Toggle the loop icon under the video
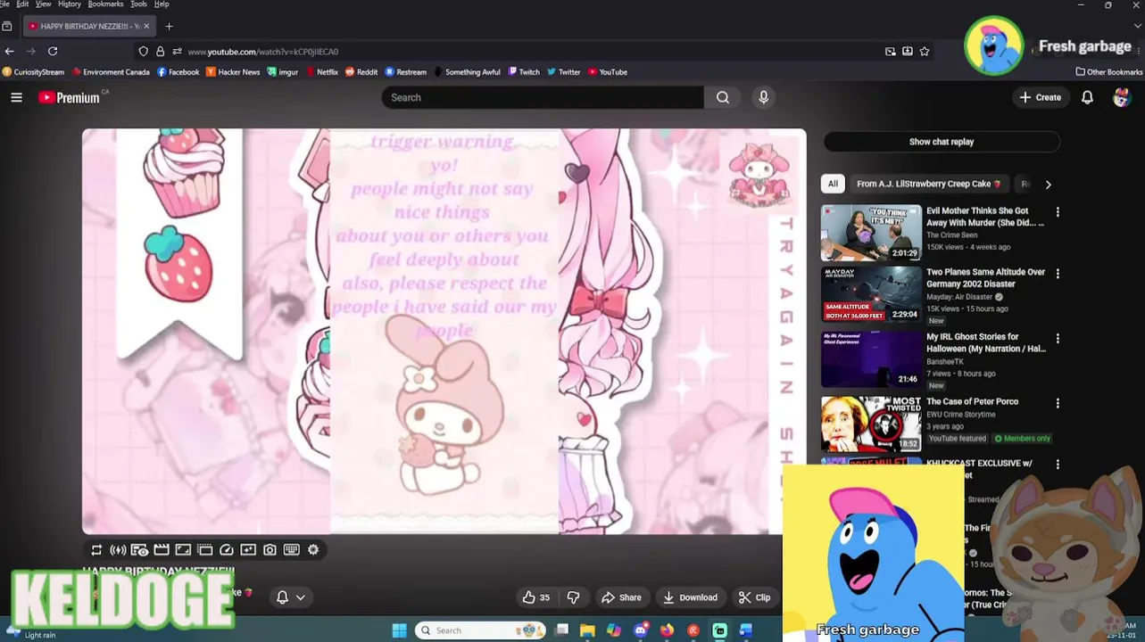The width and height of the screenshot is (1145, 642). click(x=96, y=550)
